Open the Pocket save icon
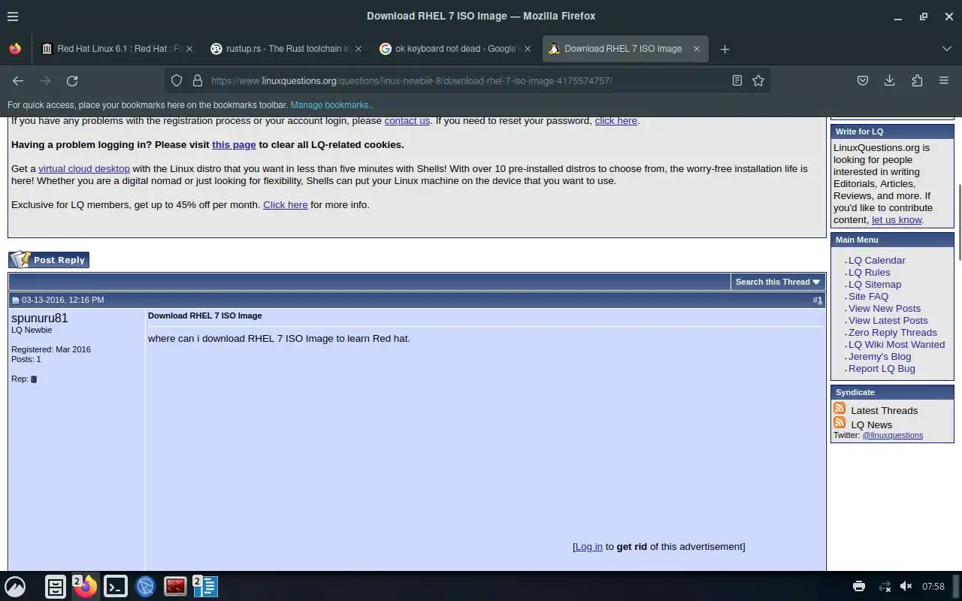 863,80
